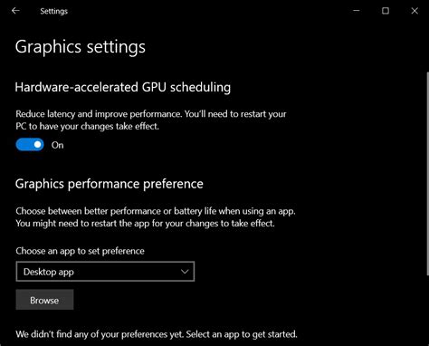Viewport: 429px width, 346px height.
Task: Click the no preferences found message
Action: tap(157, 334)
